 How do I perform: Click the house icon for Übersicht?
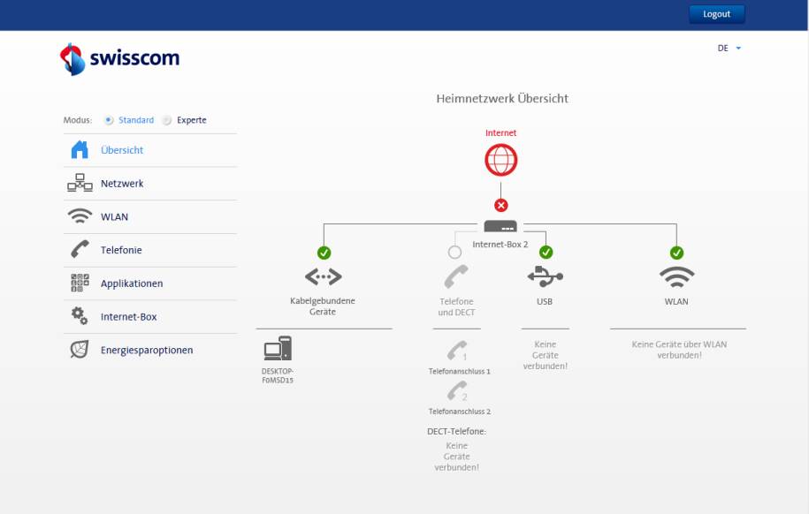click(x=80, y=149)
